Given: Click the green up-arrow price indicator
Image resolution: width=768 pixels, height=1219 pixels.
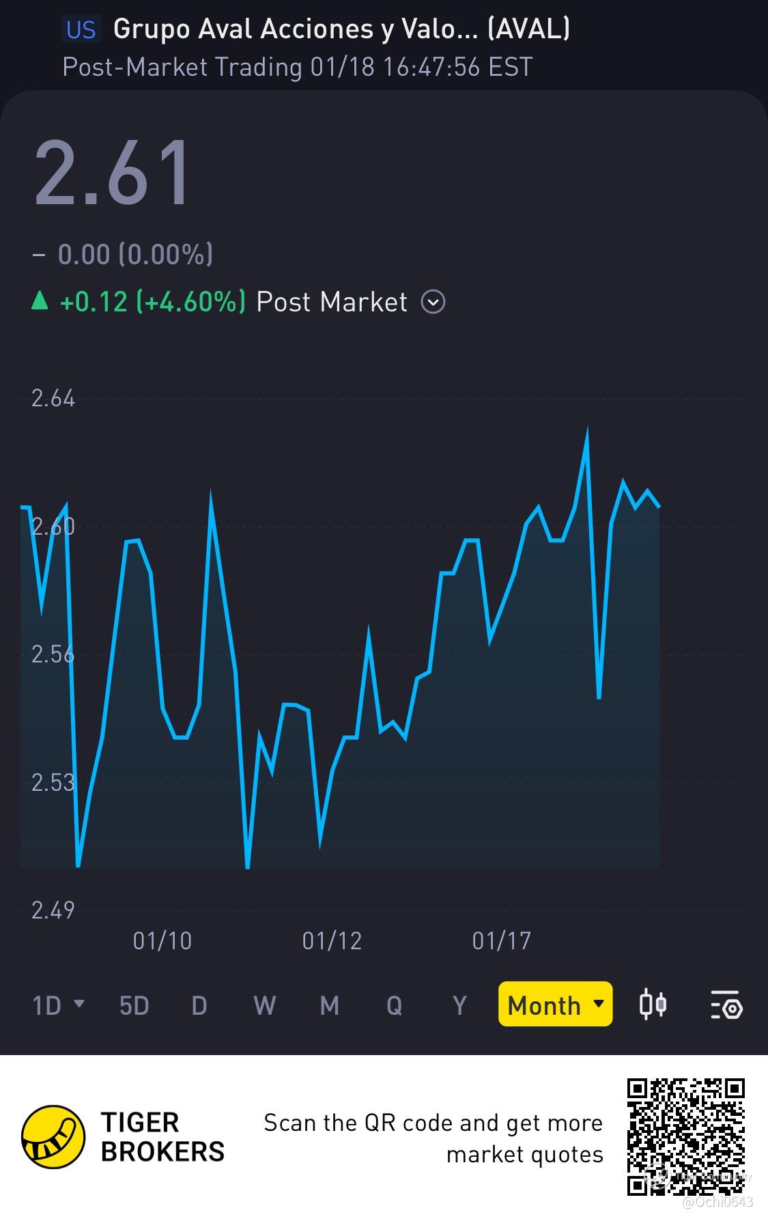Looking at the screenshot, I should click(40, 300).
